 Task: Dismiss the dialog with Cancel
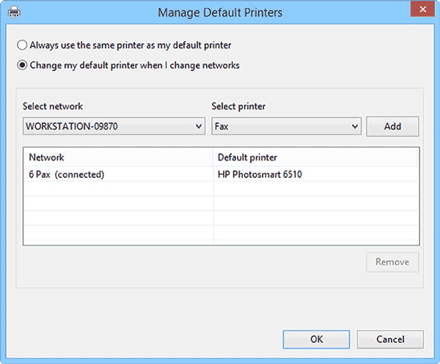[x=390, y=339]
